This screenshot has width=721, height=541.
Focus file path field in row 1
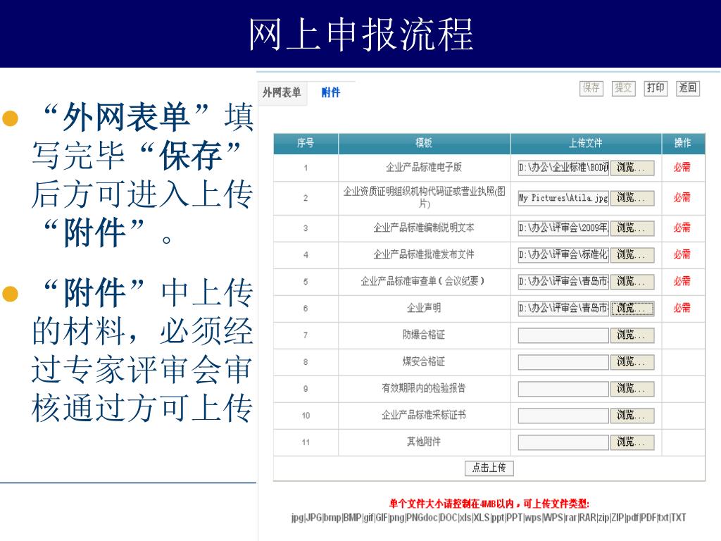(x=563, y=168)
